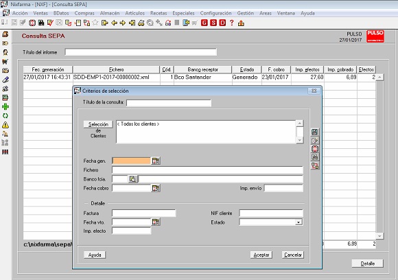Open the Configuración menu

(215, 13)
